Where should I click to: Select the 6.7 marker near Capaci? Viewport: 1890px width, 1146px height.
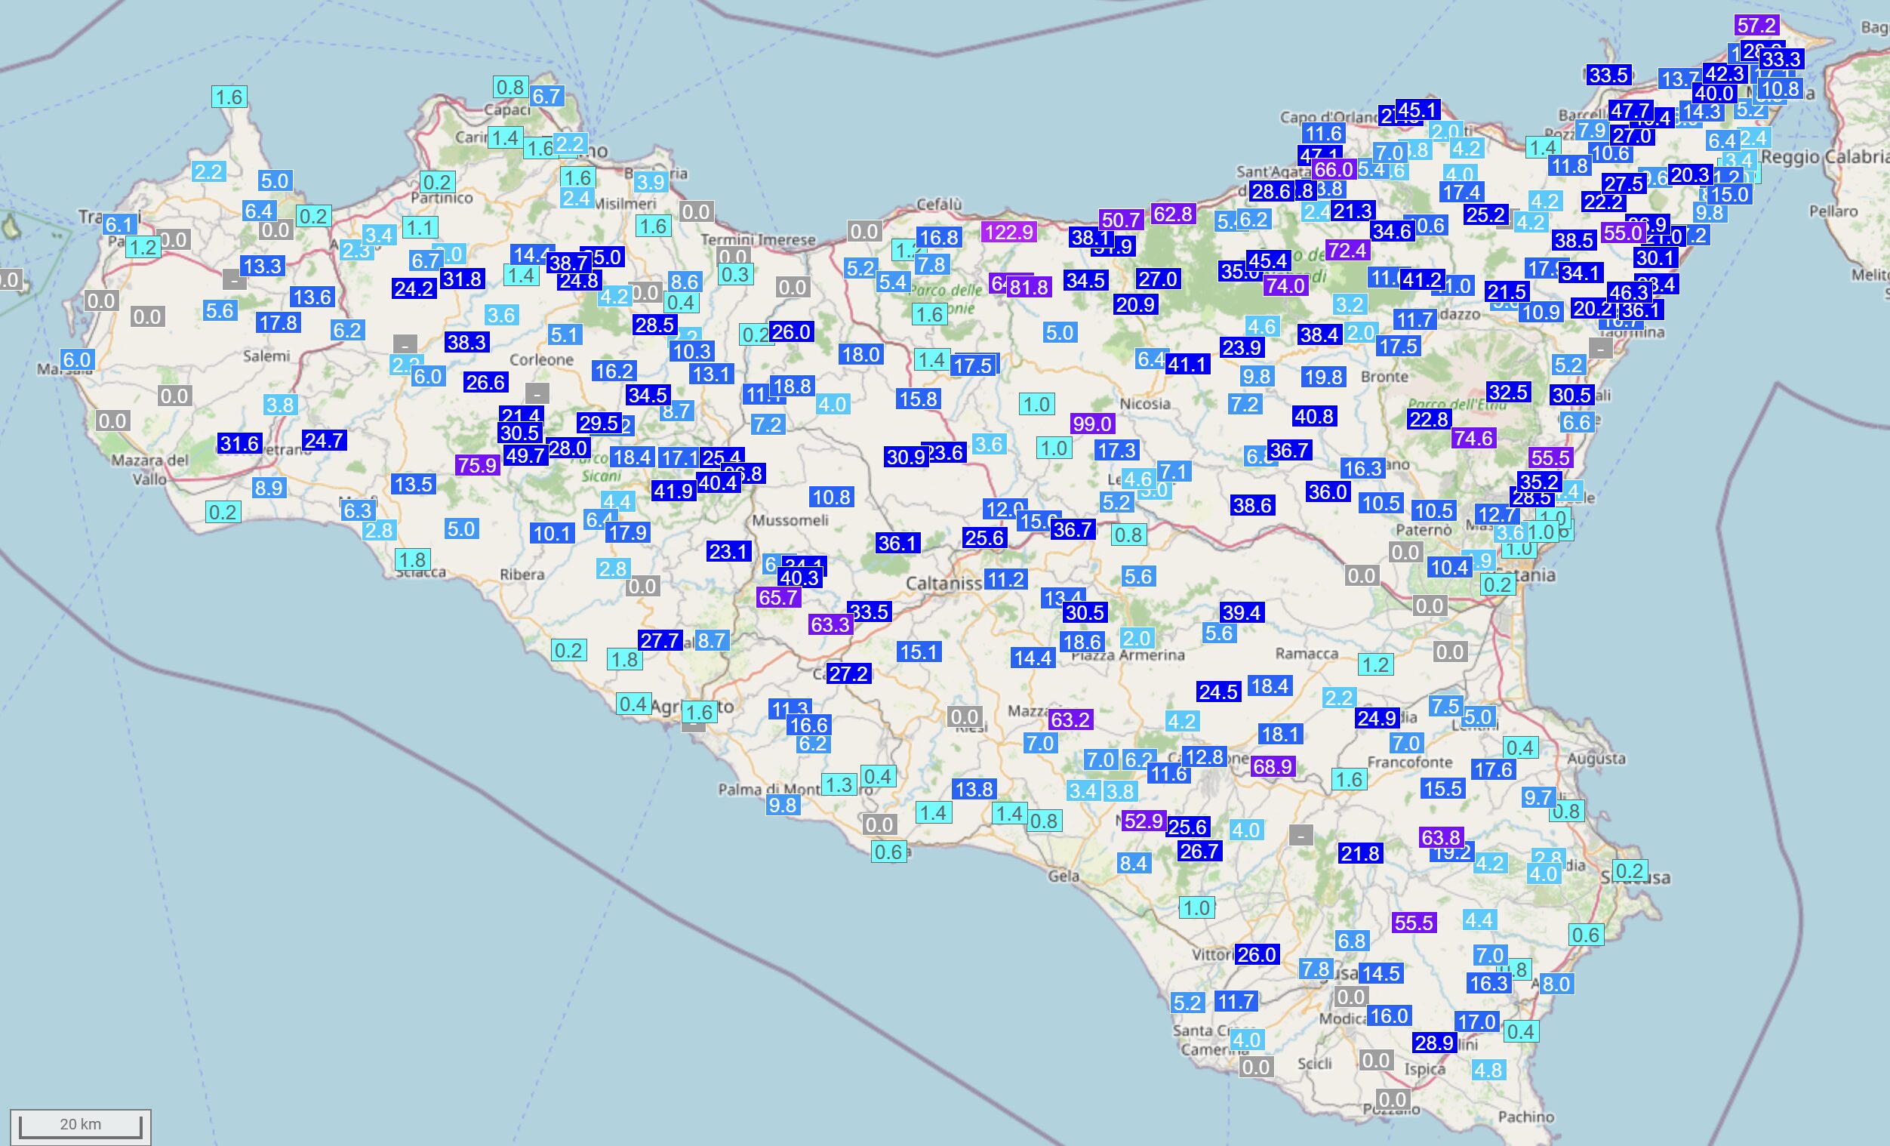pyautogui.click(x=546, y=97)
